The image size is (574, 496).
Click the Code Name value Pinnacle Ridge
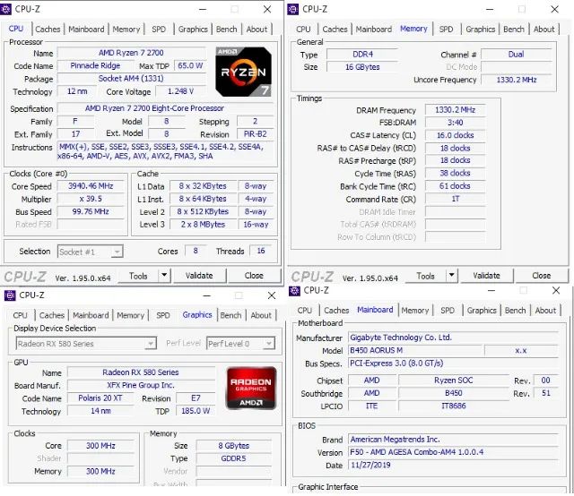tap(95, 65)
